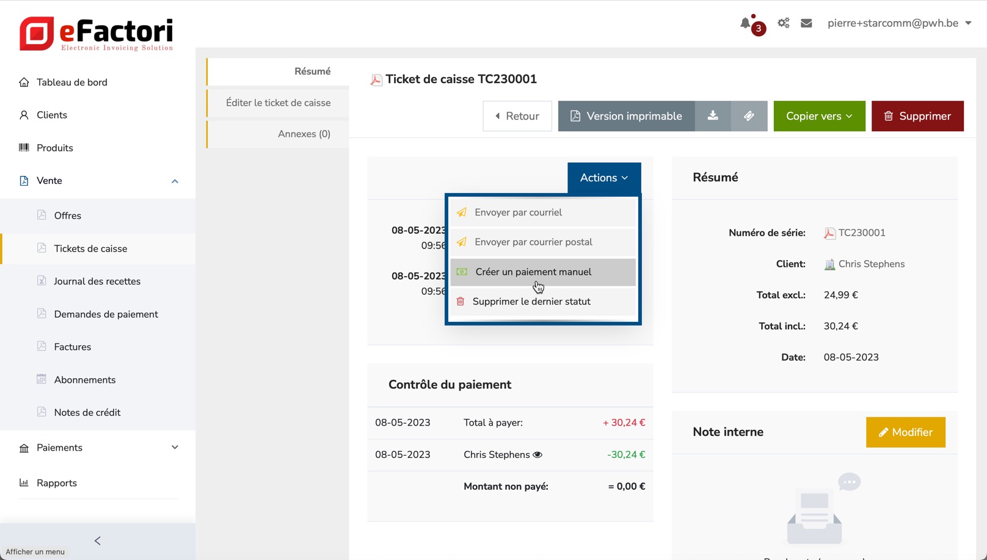Choose Envoyer par courriel from Actions menu
This screenshot has width=987, height=560.
click(518, 213)
